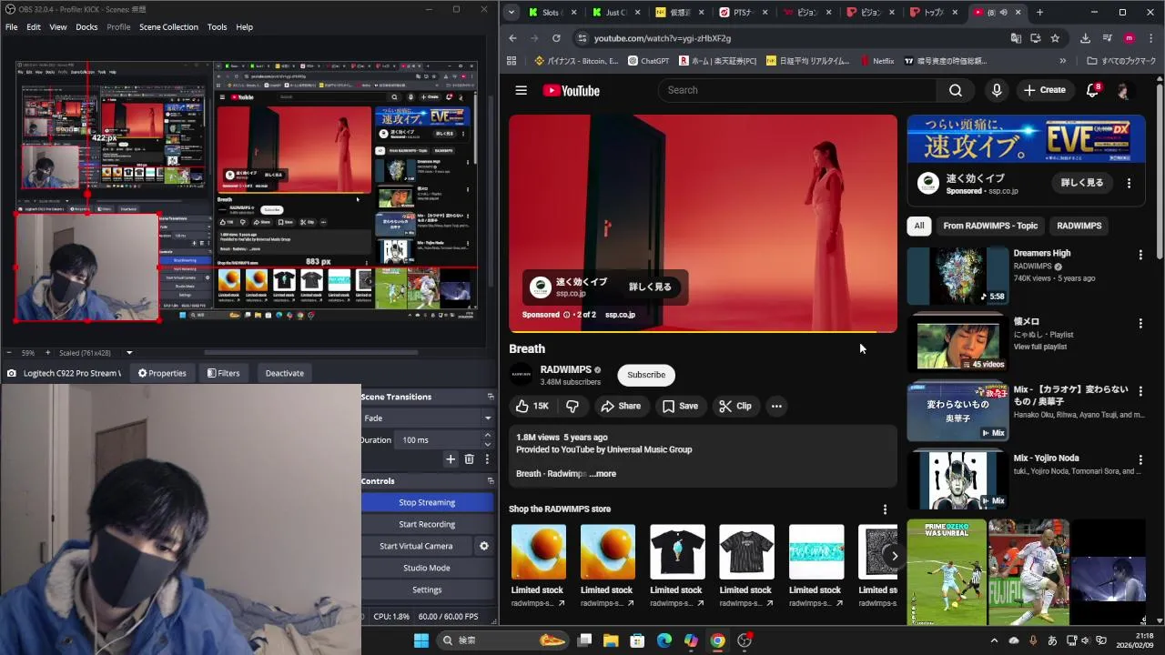Image resolution: width=1165 pixels, height=655 pixels.
Task: Increase the transition duration value
Action: click(487, 436)
